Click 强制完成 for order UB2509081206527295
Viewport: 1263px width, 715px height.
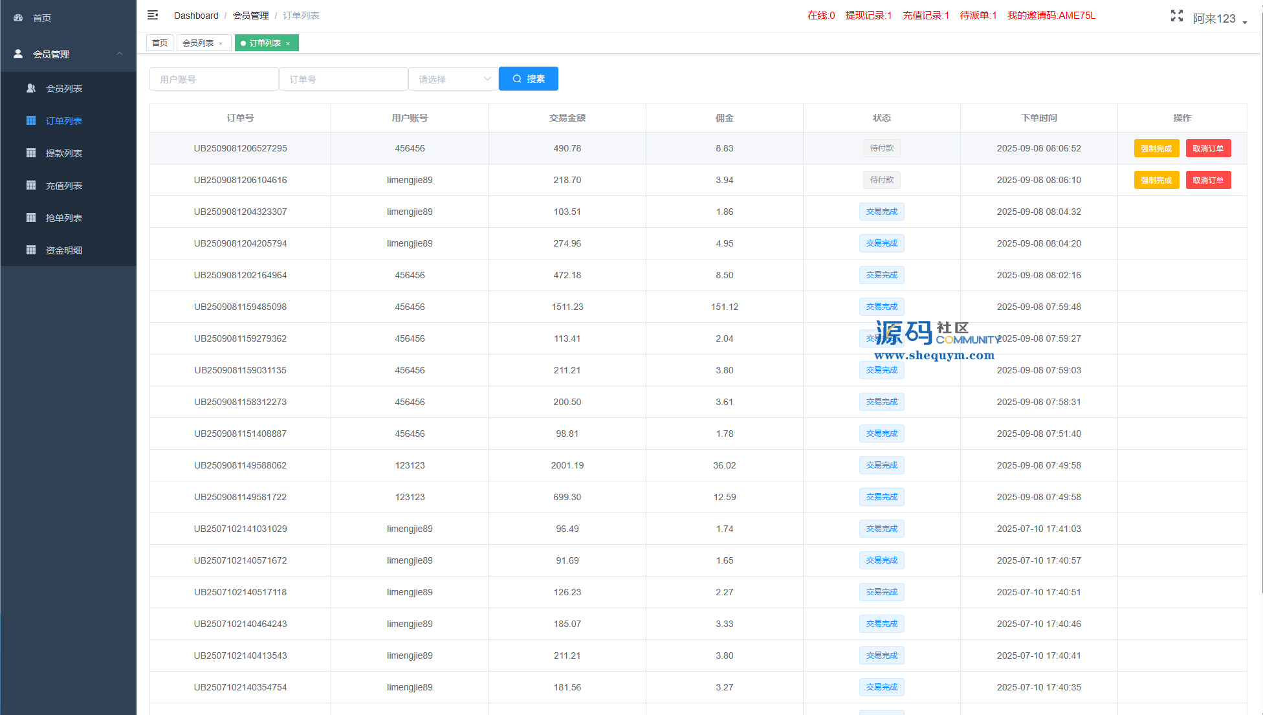pyautogui.click(x=1156, y=148)
